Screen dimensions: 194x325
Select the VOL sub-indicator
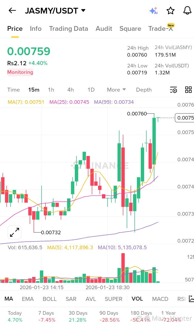click(x=137, y=299)
